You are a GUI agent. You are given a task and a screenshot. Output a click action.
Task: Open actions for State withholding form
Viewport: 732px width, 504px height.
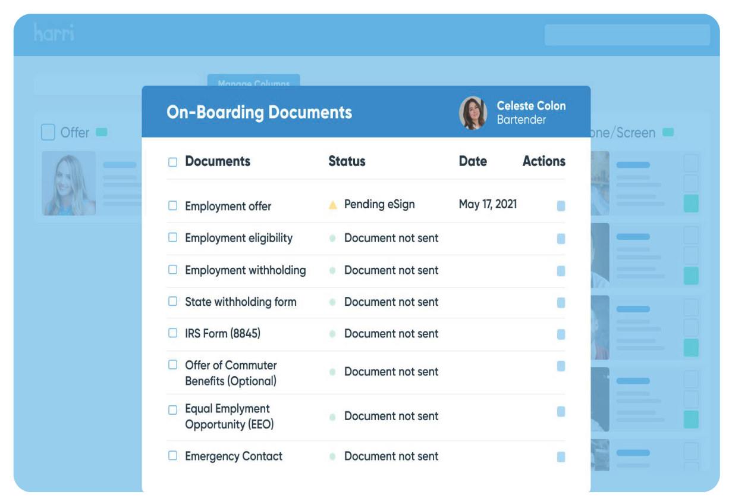pyautogui.click(x=561, y=303)
